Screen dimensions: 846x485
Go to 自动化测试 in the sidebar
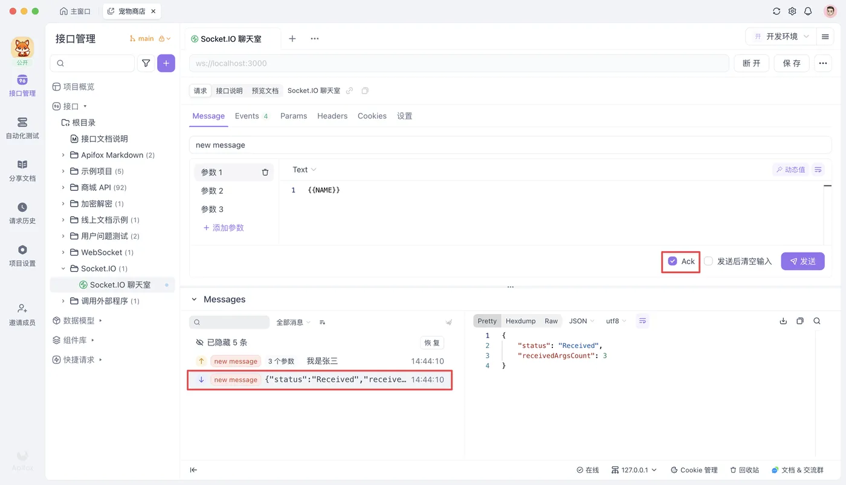[22, 128]
